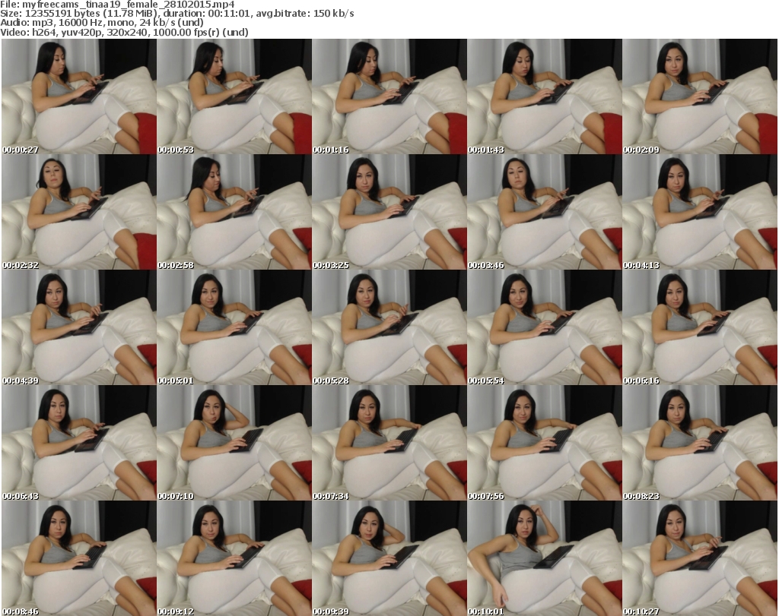The height and width of the screenshot is (616, 779).
Task: Pick the frame labeled 00:07:34
Action: click(x=389, y=443)
